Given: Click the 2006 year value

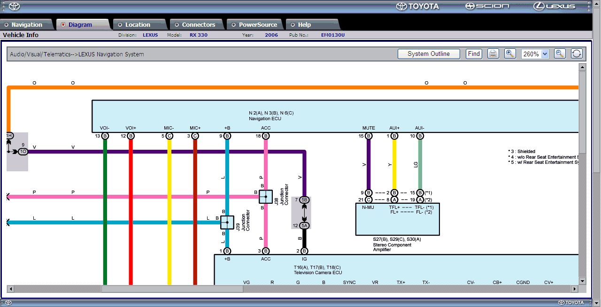Looking at the screenshot, I should click(x=271, y=35).
